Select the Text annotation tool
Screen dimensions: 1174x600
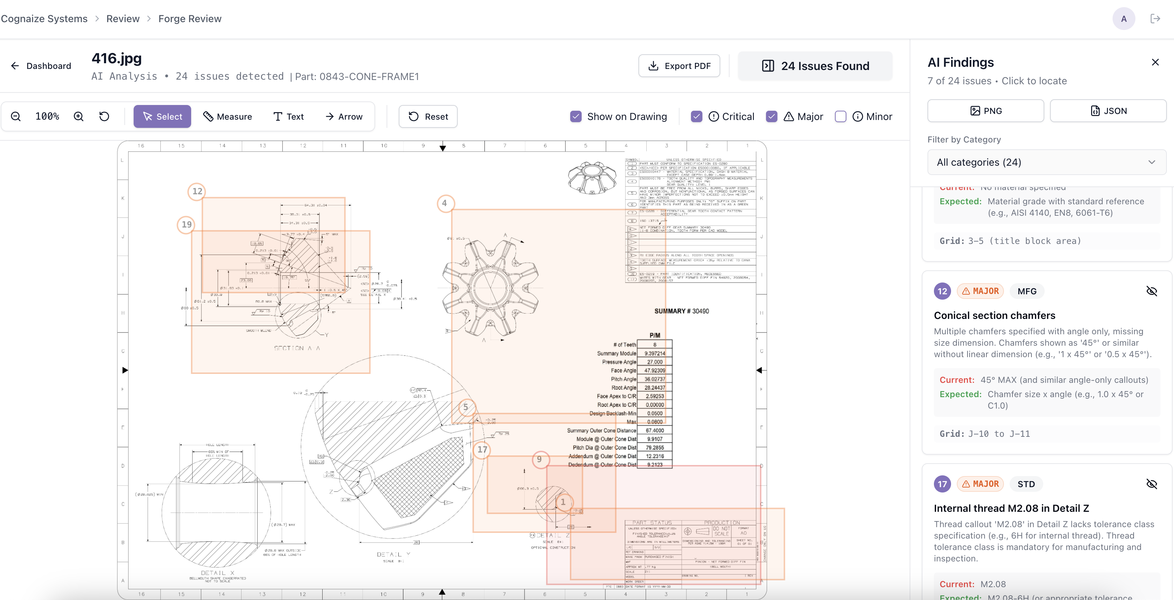point(288,117)
